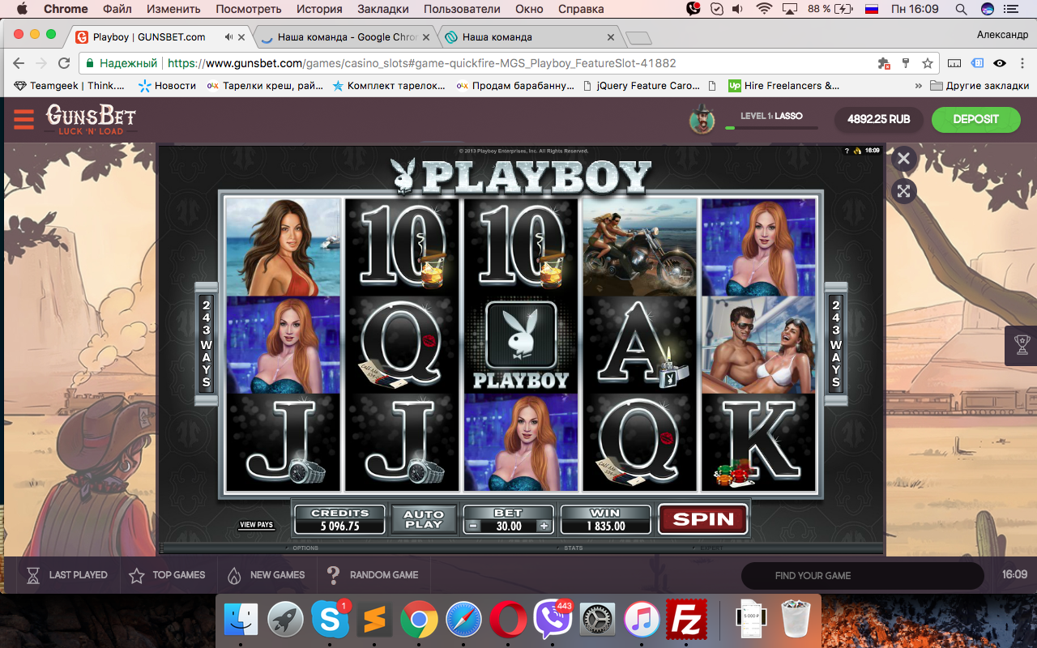Open the Top Games list

(168, 575)
